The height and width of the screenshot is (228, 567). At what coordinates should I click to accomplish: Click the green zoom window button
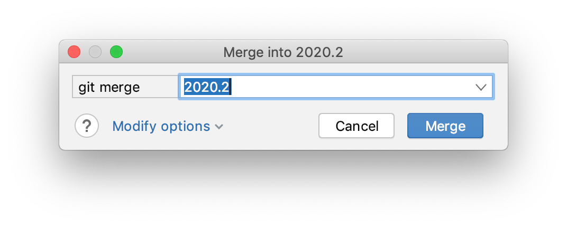point(116,52)
